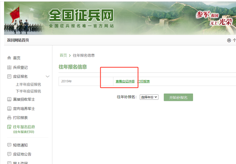This screenshot has width=236, height=164.
Task: Open the 网上咨询 menu item
Action: (22, 163)
